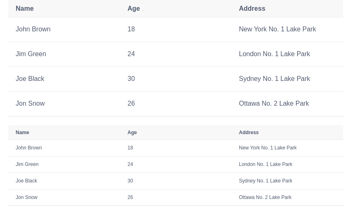Click the Age header in the large table
The height and width of the screenshot is (206, 352).
point(133,8)
